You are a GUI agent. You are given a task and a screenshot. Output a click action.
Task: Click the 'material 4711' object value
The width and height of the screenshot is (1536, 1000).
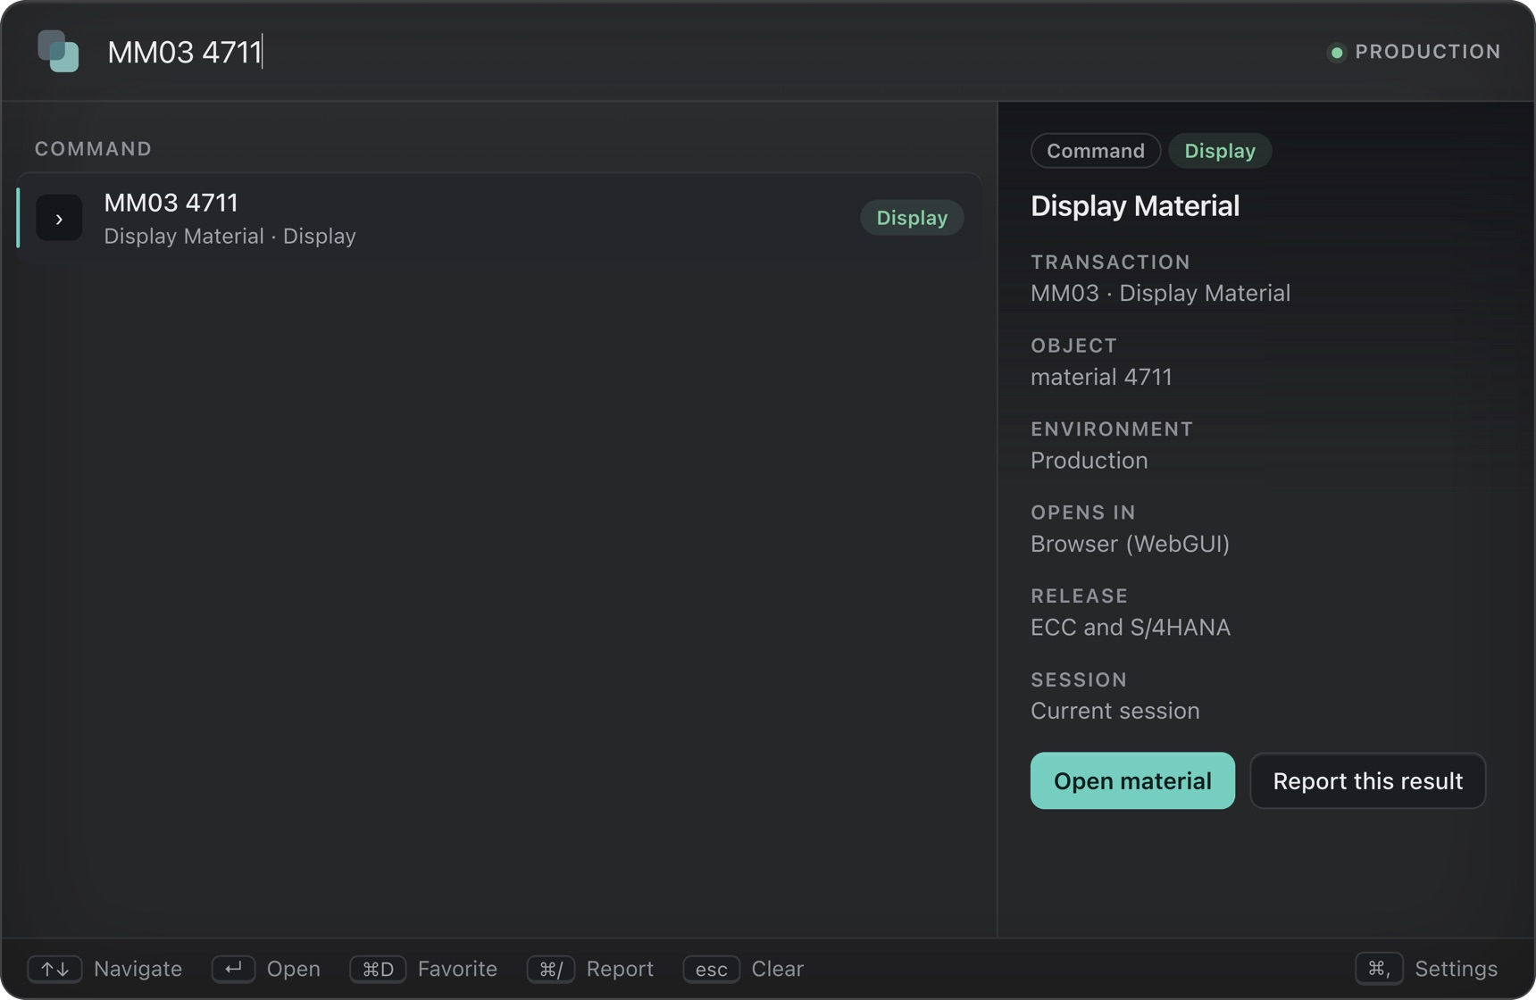point(1101,377)
